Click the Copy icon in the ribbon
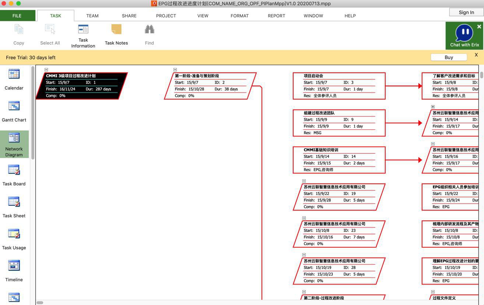484x305 pixels. pos(19,29)
